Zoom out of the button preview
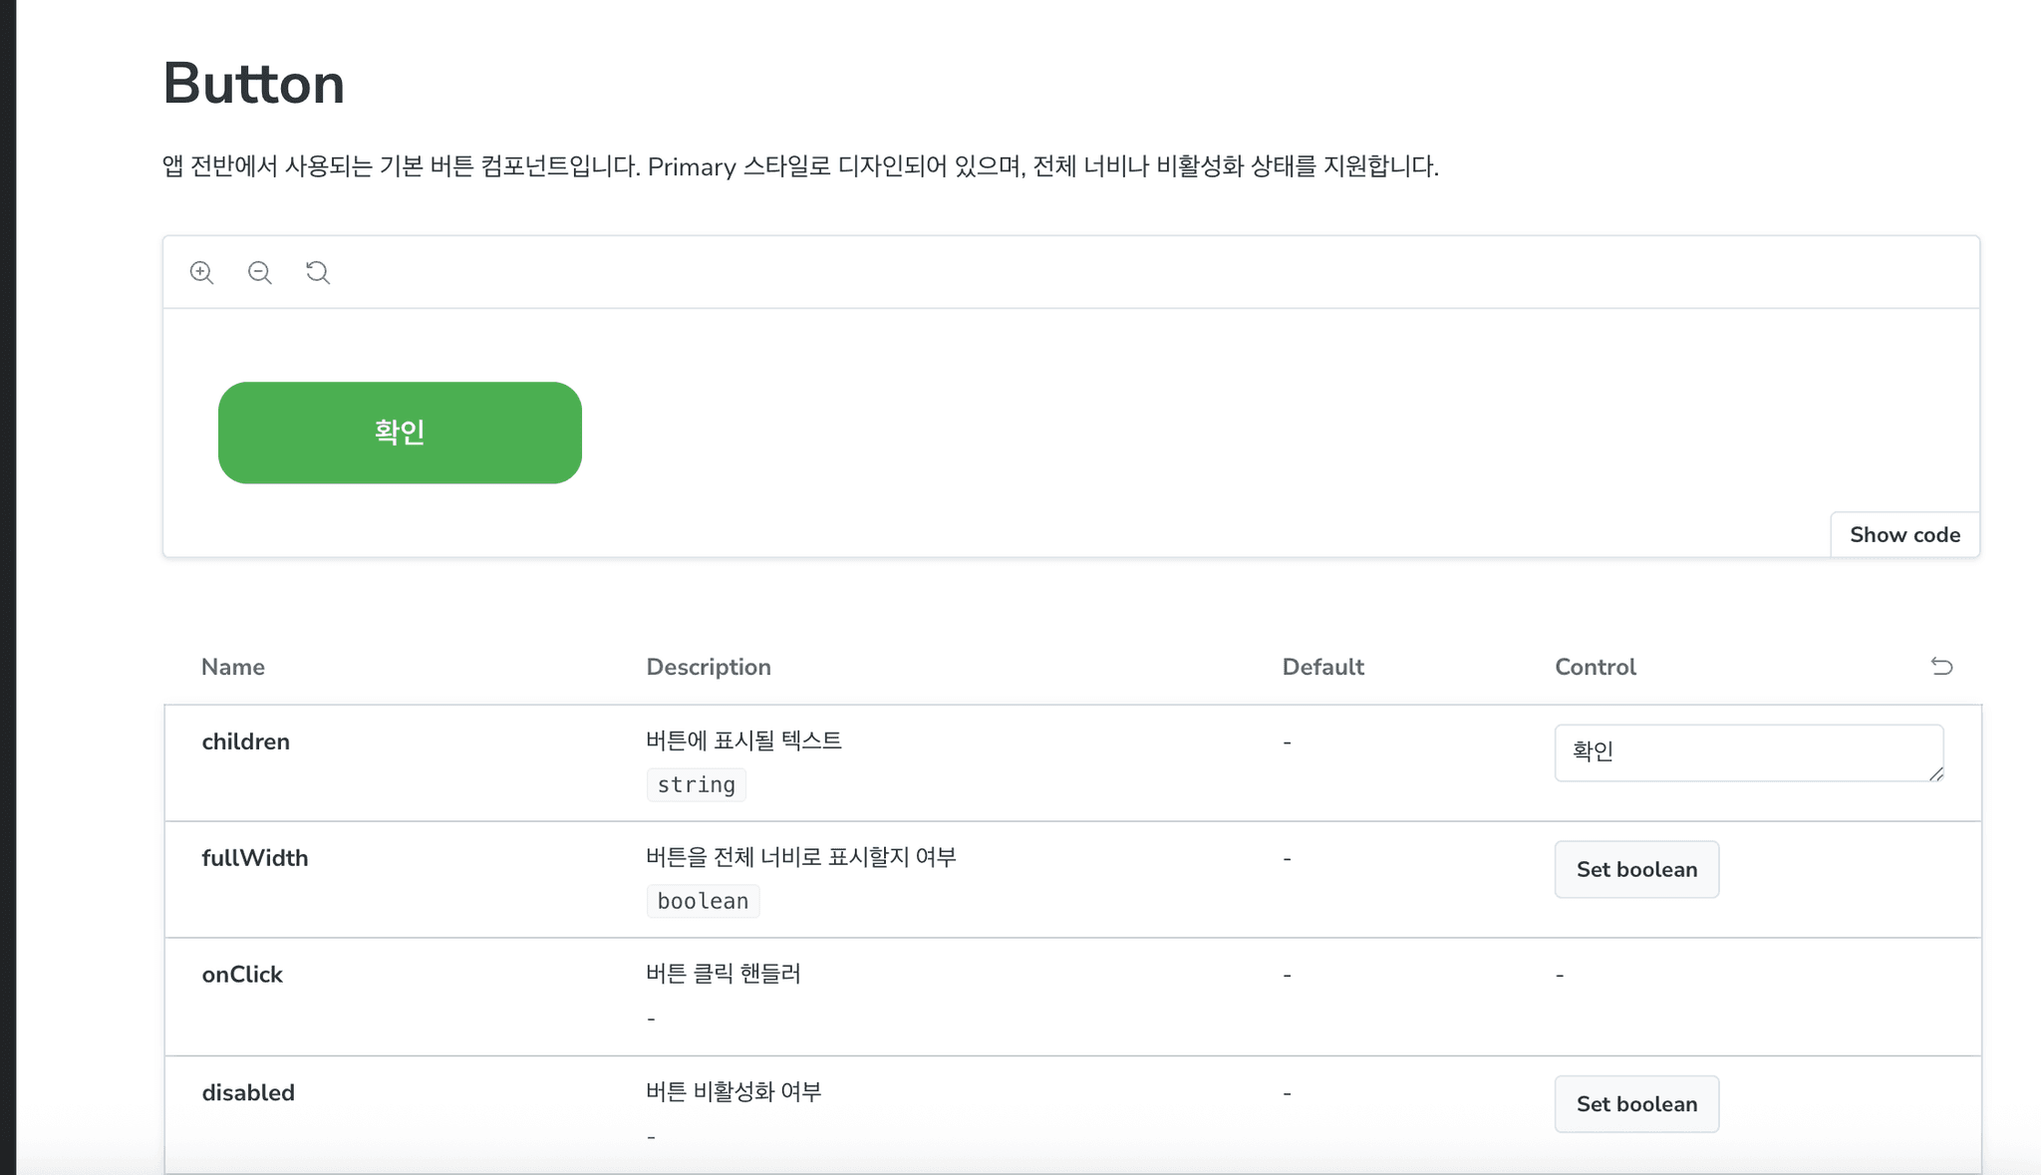 click(x=260, y=272)
